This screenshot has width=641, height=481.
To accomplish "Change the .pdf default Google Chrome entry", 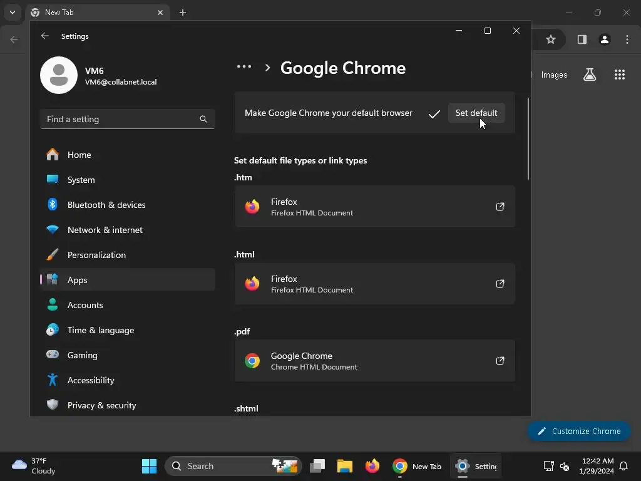I will (374, 361).
